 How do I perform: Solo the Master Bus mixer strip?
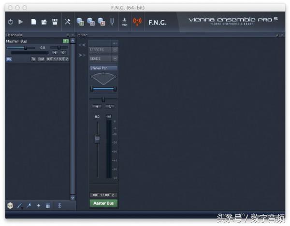pyautogui.click(x=110, y=107)
